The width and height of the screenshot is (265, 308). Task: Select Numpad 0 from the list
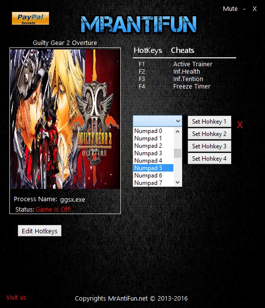154,131
